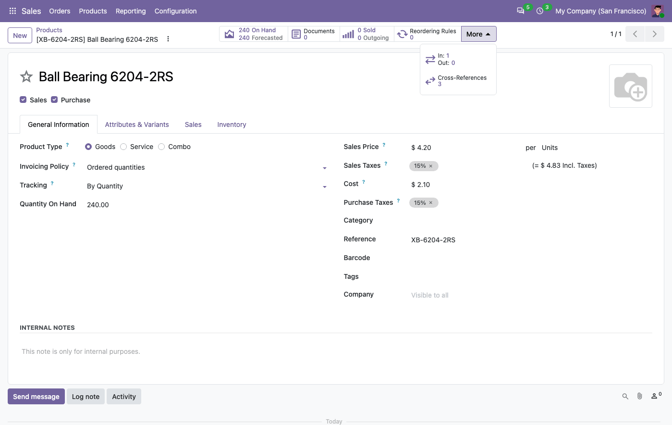
Task: Open 240 On Hand stat button
Action: tap(254, 34)
